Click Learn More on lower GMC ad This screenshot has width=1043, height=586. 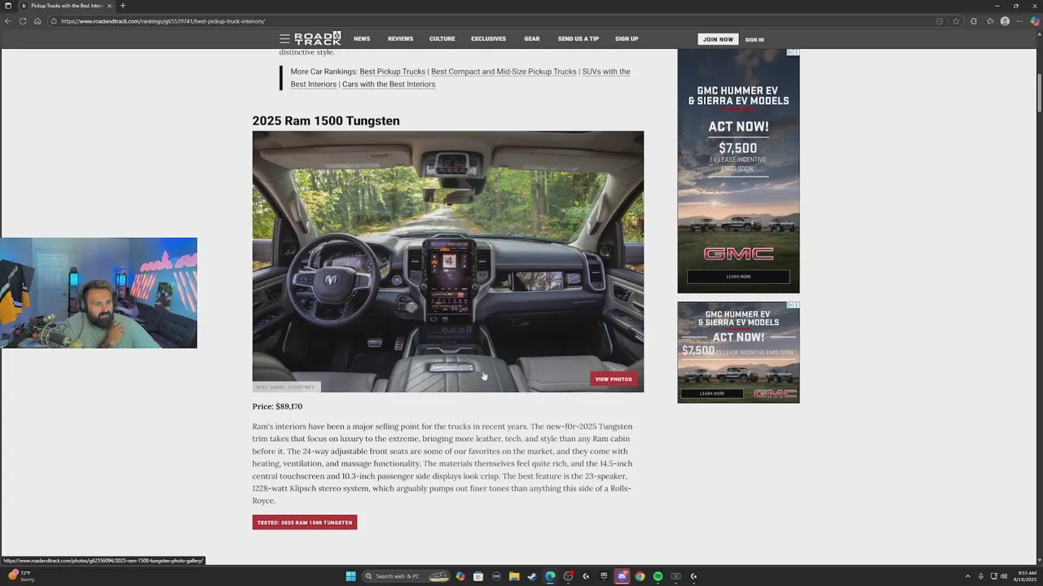(711, 393)
